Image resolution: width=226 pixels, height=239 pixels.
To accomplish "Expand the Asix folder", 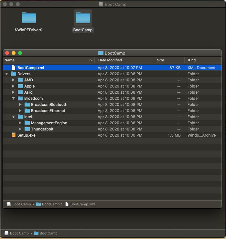I will point(14,92).
